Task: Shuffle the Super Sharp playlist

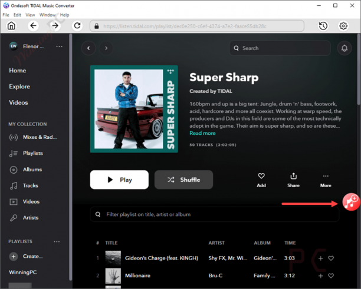Action: (183, 180)
